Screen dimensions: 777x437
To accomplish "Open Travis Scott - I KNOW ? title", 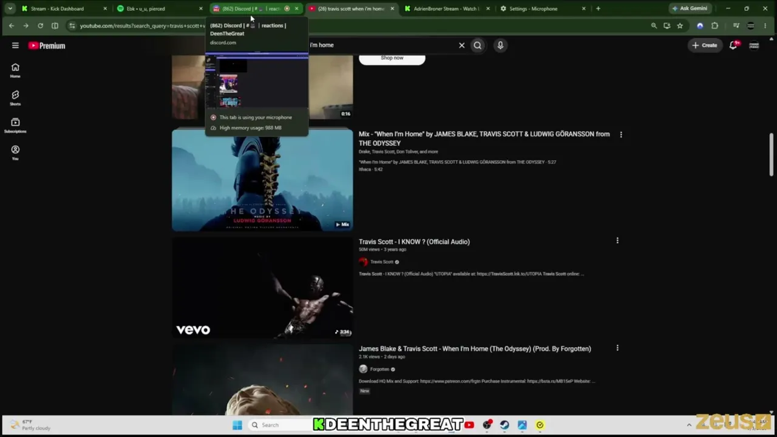I will [414, 242].
